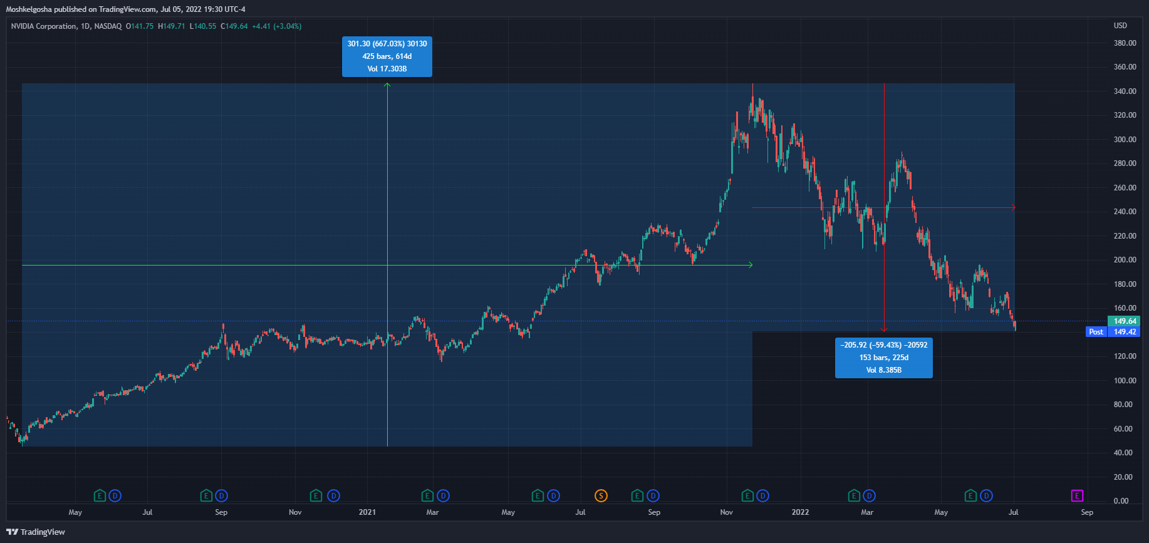Click the -59.43% price range label
1149x543 pixels.
tap(884, 358)
